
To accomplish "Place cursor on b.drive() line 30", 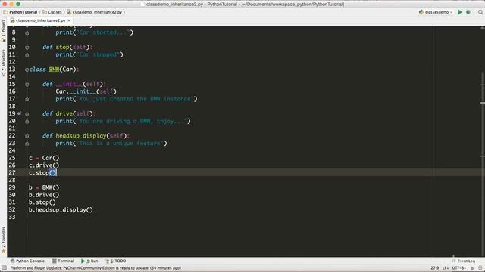I will (44, 195).
